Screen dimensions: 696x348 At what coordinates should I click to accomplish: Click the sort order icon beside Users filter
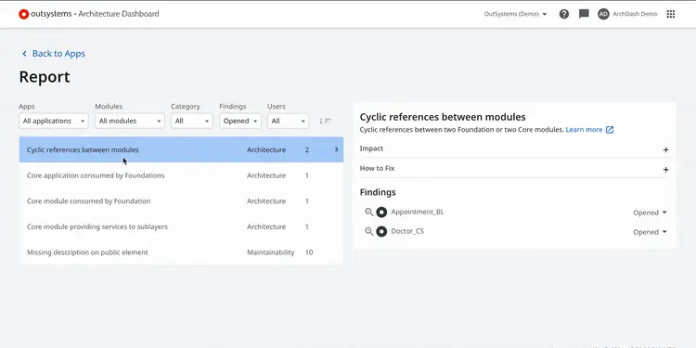coord(326,121)
